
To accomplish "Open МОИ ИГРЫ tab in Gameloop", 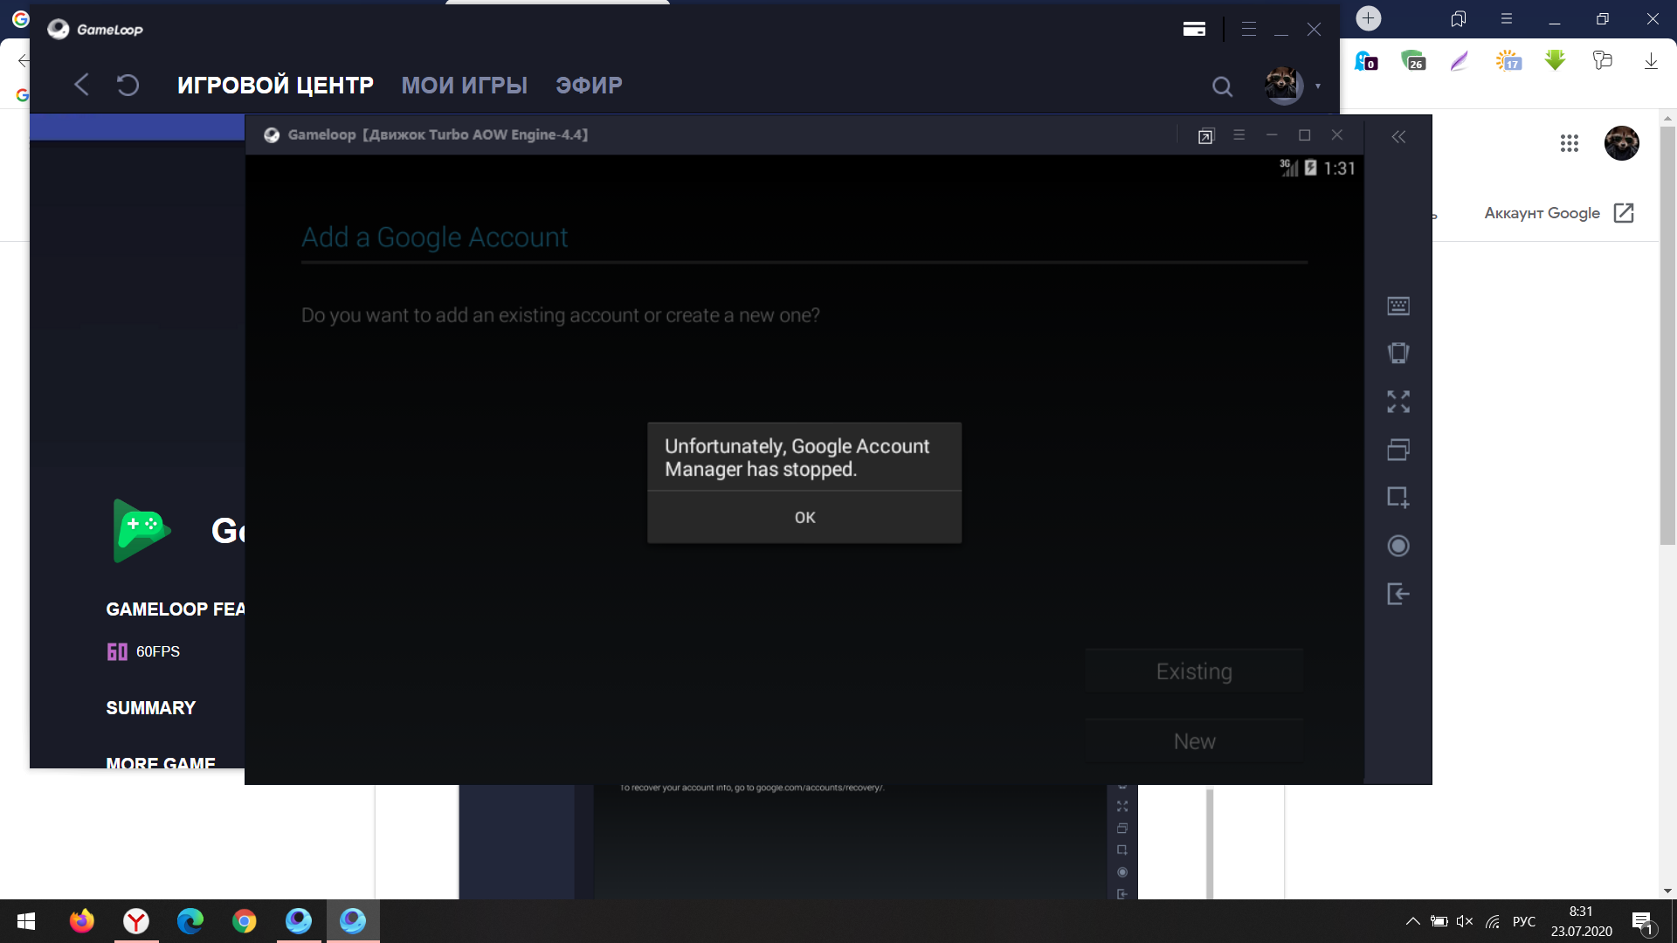I will (x=464, y=84).
